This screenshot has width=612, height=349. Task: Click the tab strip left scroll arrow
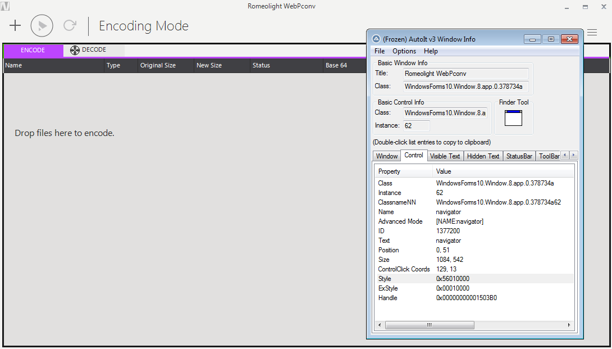tap(565, 156)
